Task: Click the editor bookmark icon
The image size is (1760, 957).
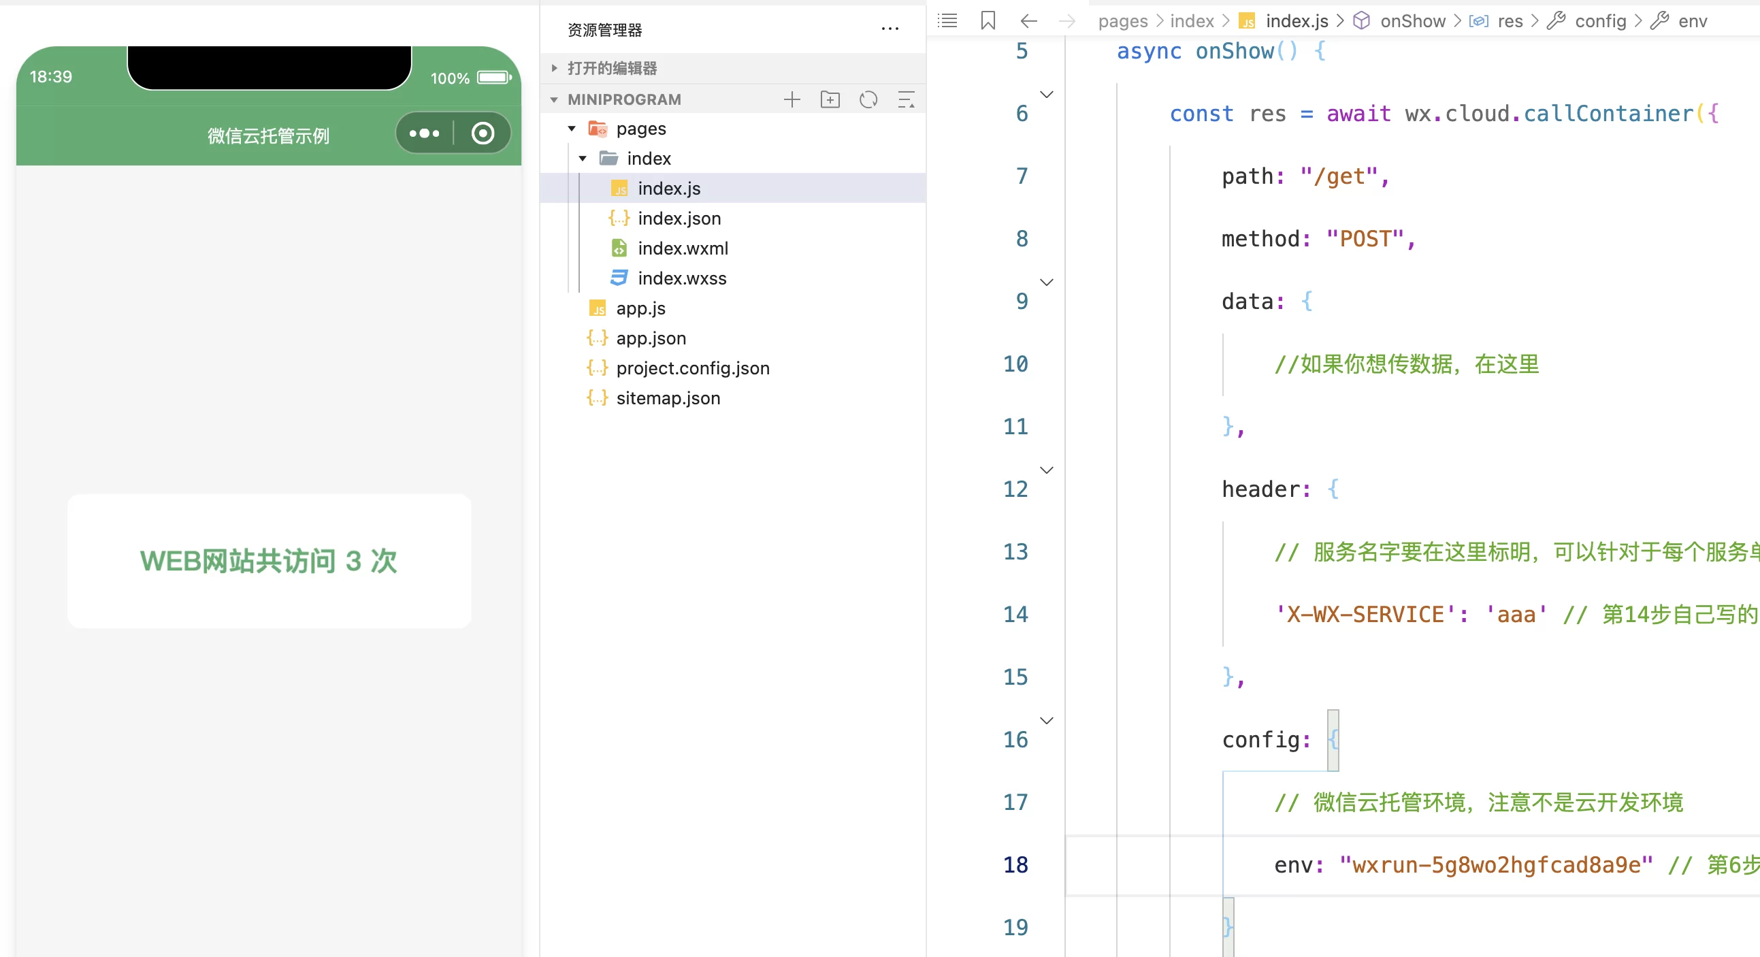Action: tap(988, 20)
